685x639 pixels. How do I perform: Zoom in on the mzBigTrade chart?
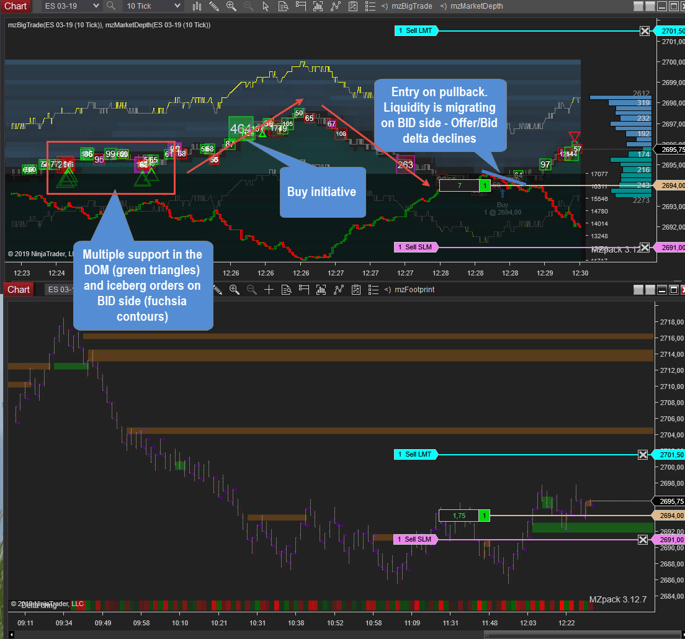pyautogui.click(x=231, y=6)
